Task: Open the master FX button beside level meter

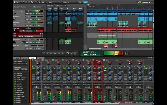Action: [126, 53]
